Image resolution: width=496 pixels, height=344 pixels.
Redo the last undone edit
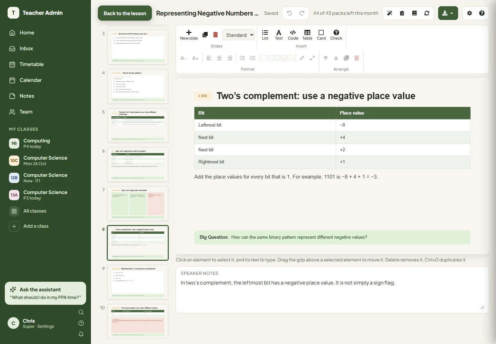click(x=302, y=13)
